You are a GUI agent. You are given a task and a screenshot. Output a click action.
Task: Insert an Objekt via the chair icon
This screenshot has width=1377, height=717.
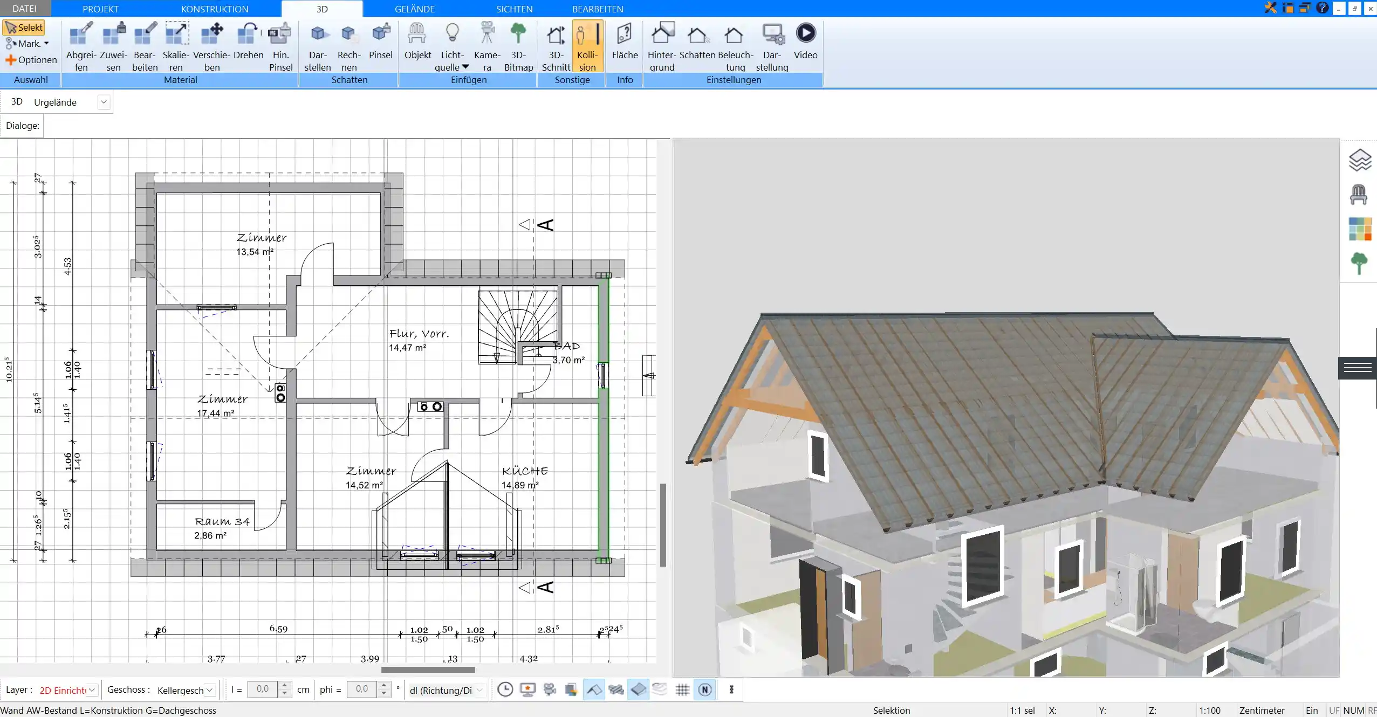[417, 41]
